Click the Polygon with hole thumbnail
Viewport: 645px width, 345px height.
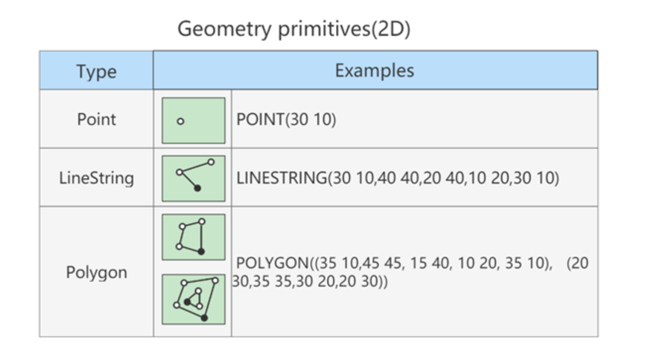click(x=194, y=299)
